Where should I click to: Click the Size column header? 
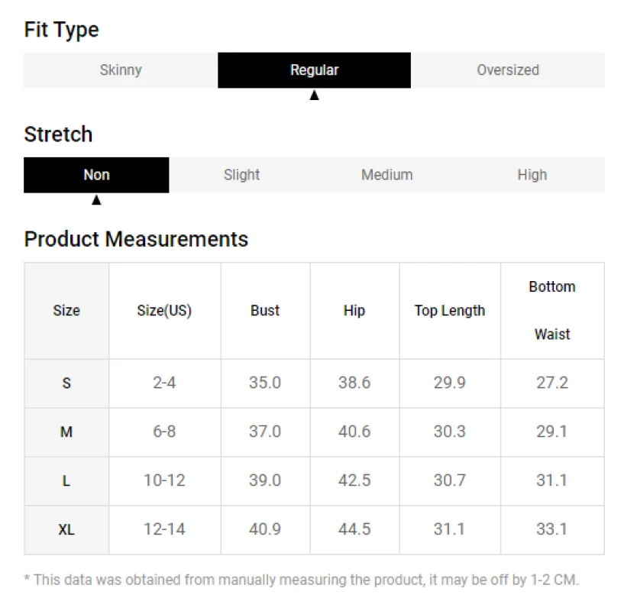(66, 311)
